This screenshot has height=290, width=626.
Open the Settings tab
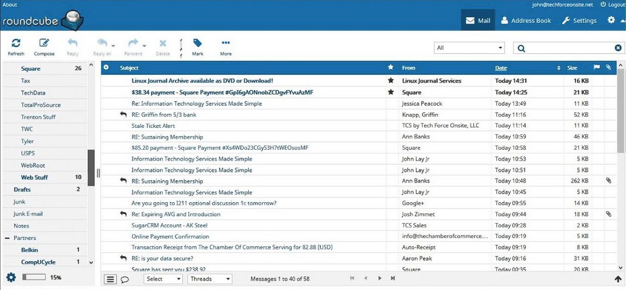pos(579,20)
